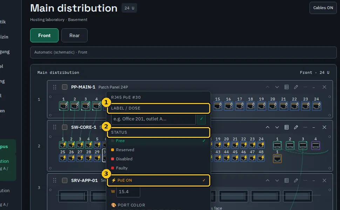This screenshot has width=340, height=210.
Task: Open the rack-units icon on PP-MAIN-1 row
Action: point(286,87)
